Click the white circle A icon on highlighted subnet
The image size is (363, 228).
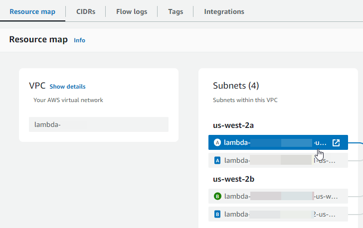click(217, 143)
